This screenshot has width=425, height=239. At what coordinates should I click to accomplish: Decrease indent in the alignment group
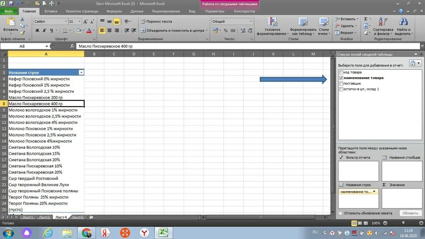pos(127,31)
